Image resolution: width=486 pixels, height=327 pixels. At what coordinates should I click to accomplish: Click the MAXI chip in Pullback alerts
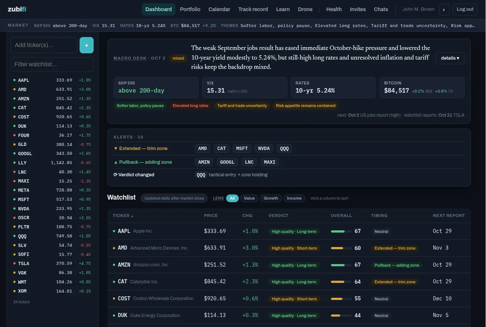pyautogui.click(x=270, y=162)
